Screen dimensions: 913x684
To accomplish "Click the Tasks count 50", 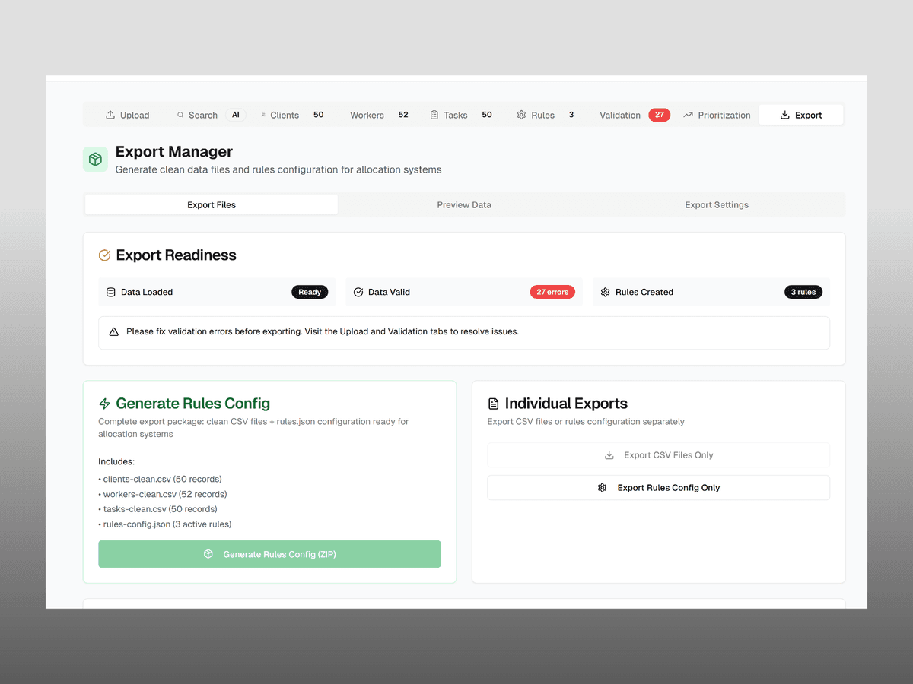I will point(487,115).
